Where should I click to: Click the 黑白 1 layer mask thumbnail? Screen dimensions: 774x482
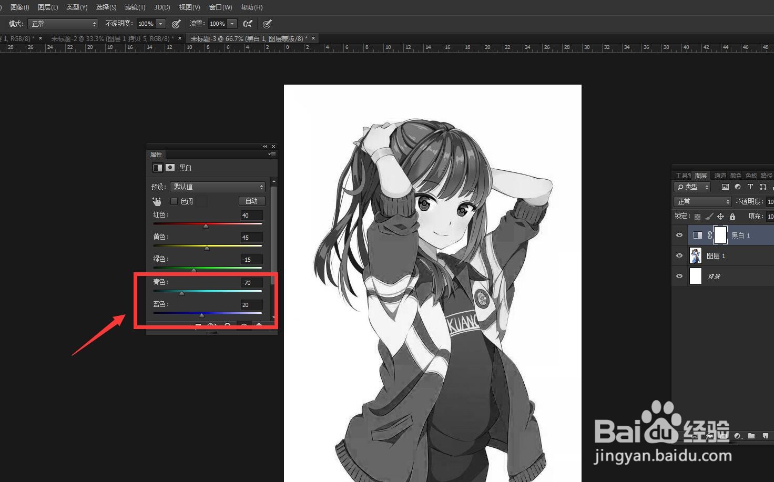click(720, 235)
